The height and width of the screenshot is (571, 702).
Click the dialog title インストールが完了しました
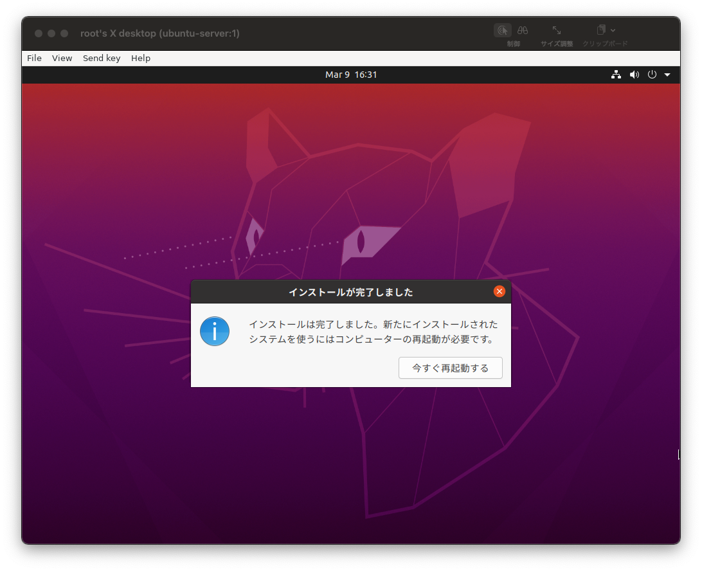pyautogui.click(x=351, y=292)
